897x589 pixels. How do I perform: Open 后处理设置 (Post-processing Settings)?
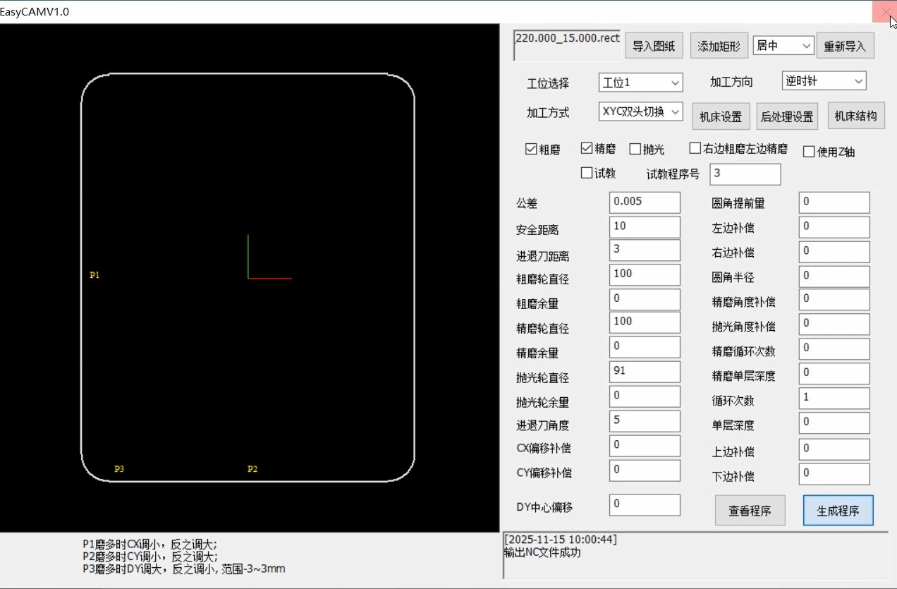click(786, 116)
